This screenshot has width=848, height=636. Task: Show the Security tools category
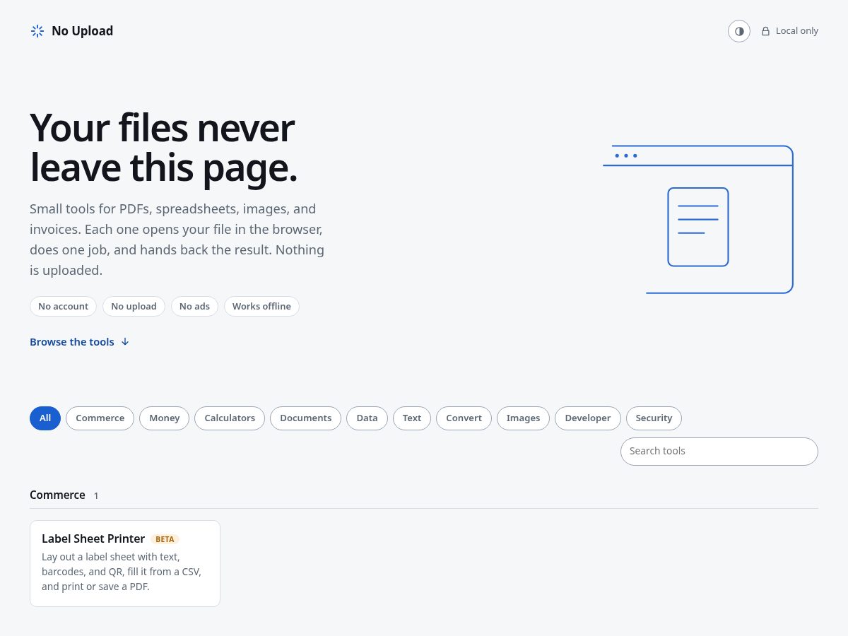tap(654, 418)
